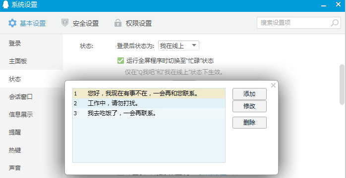
Task: Click the shield icon beside 安全设置
Action: 65,23
